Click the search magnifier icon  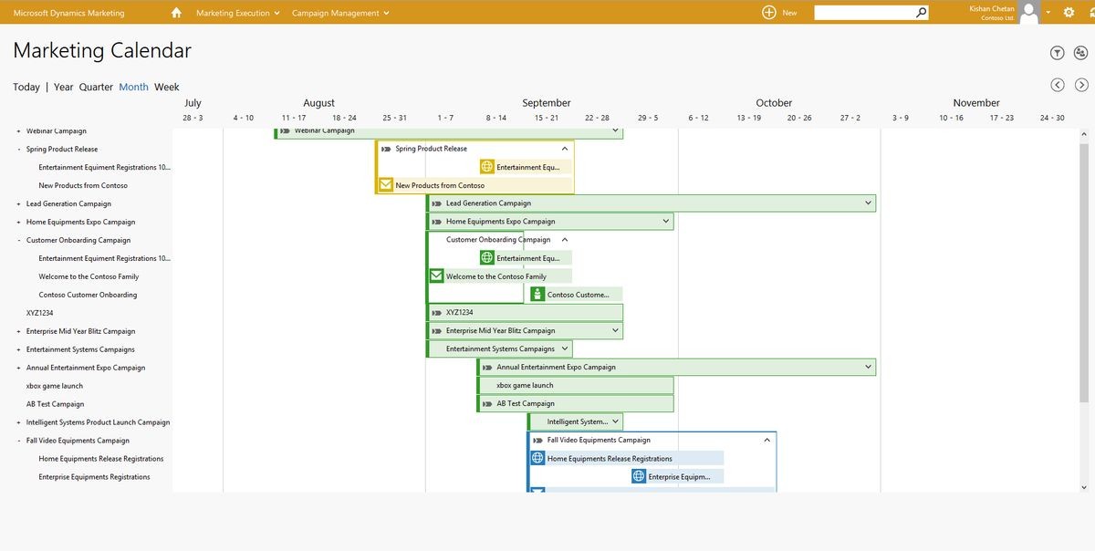922,12
